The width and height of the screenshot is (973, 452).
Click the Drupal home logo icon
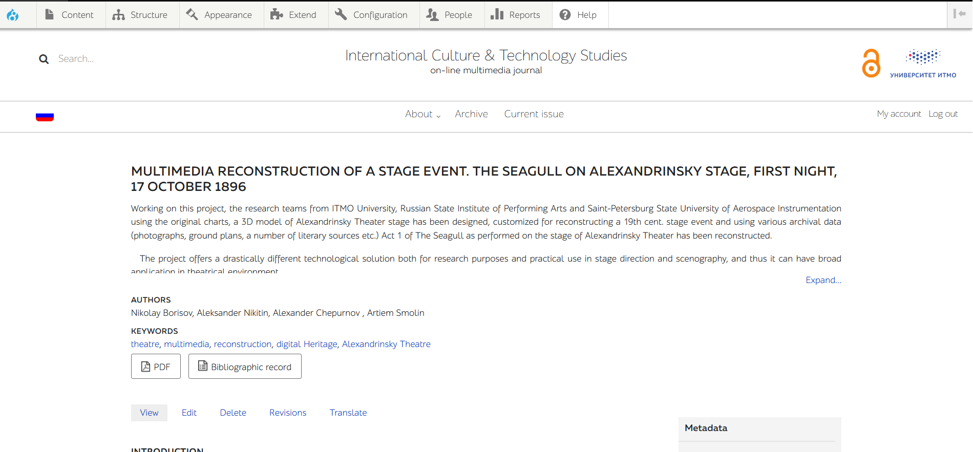13,15
